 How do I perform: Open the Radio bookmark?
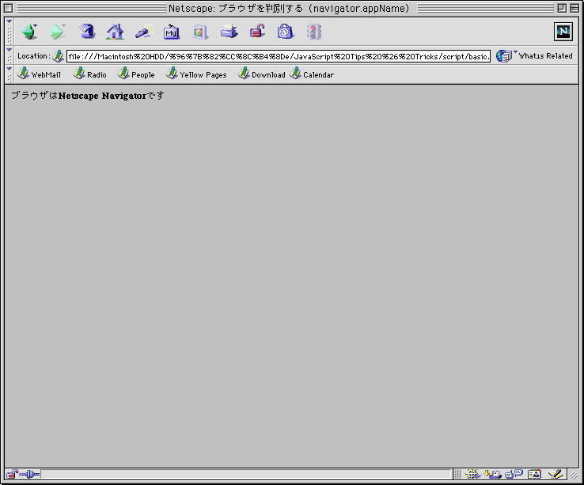point(89,74)
